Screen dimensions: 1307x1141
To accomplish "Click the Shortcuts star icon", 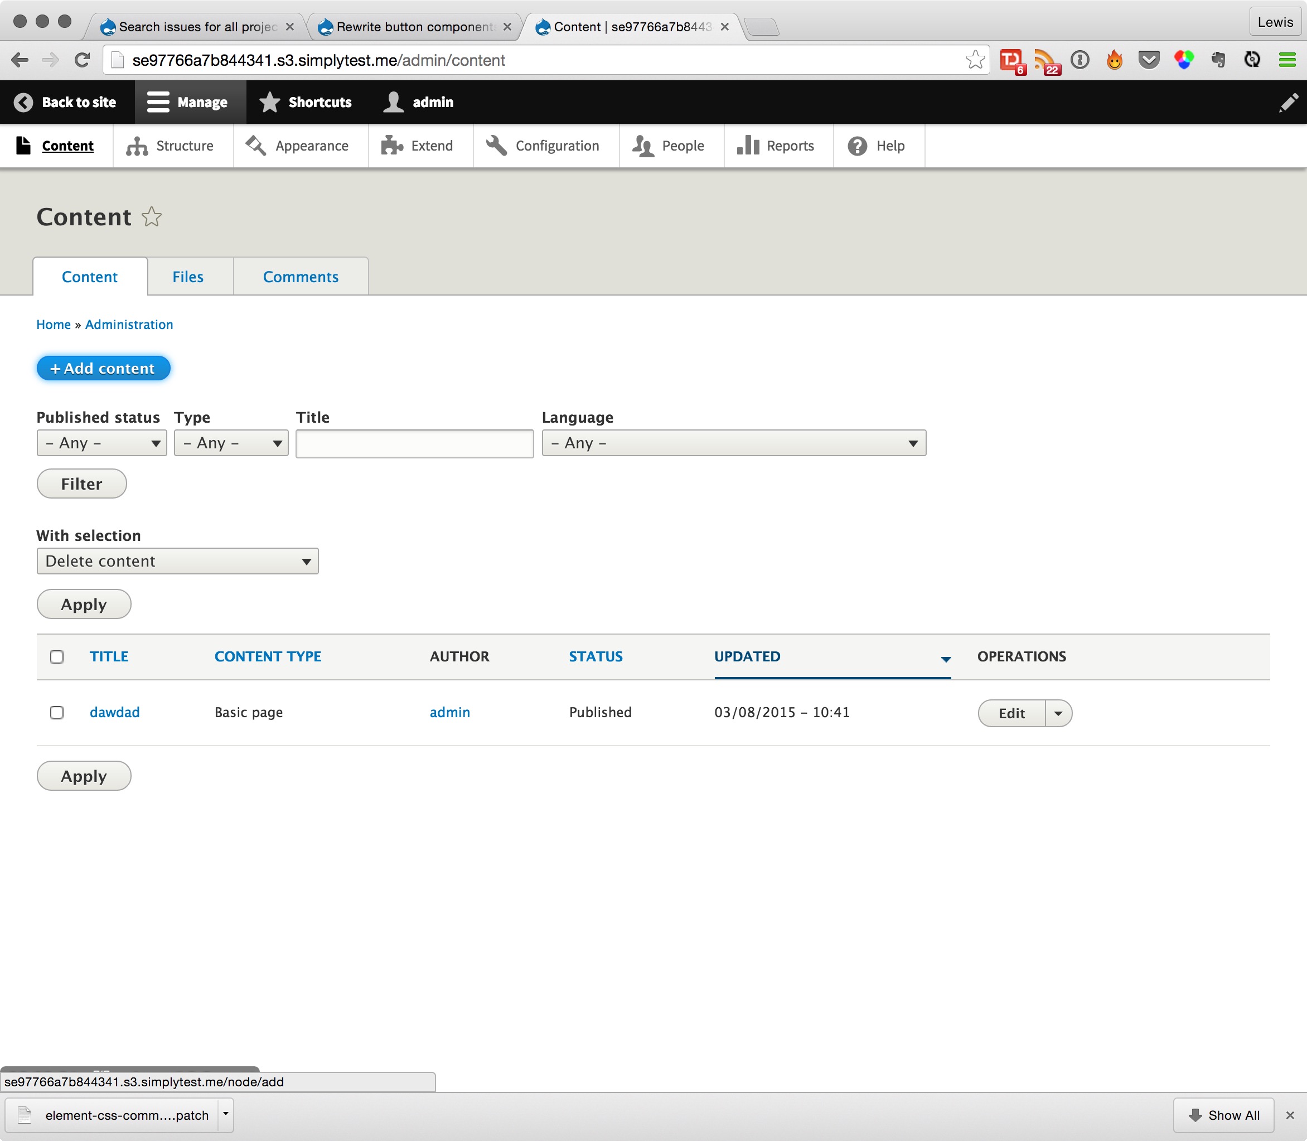I will pyautogui.click(x=270, y=103).
